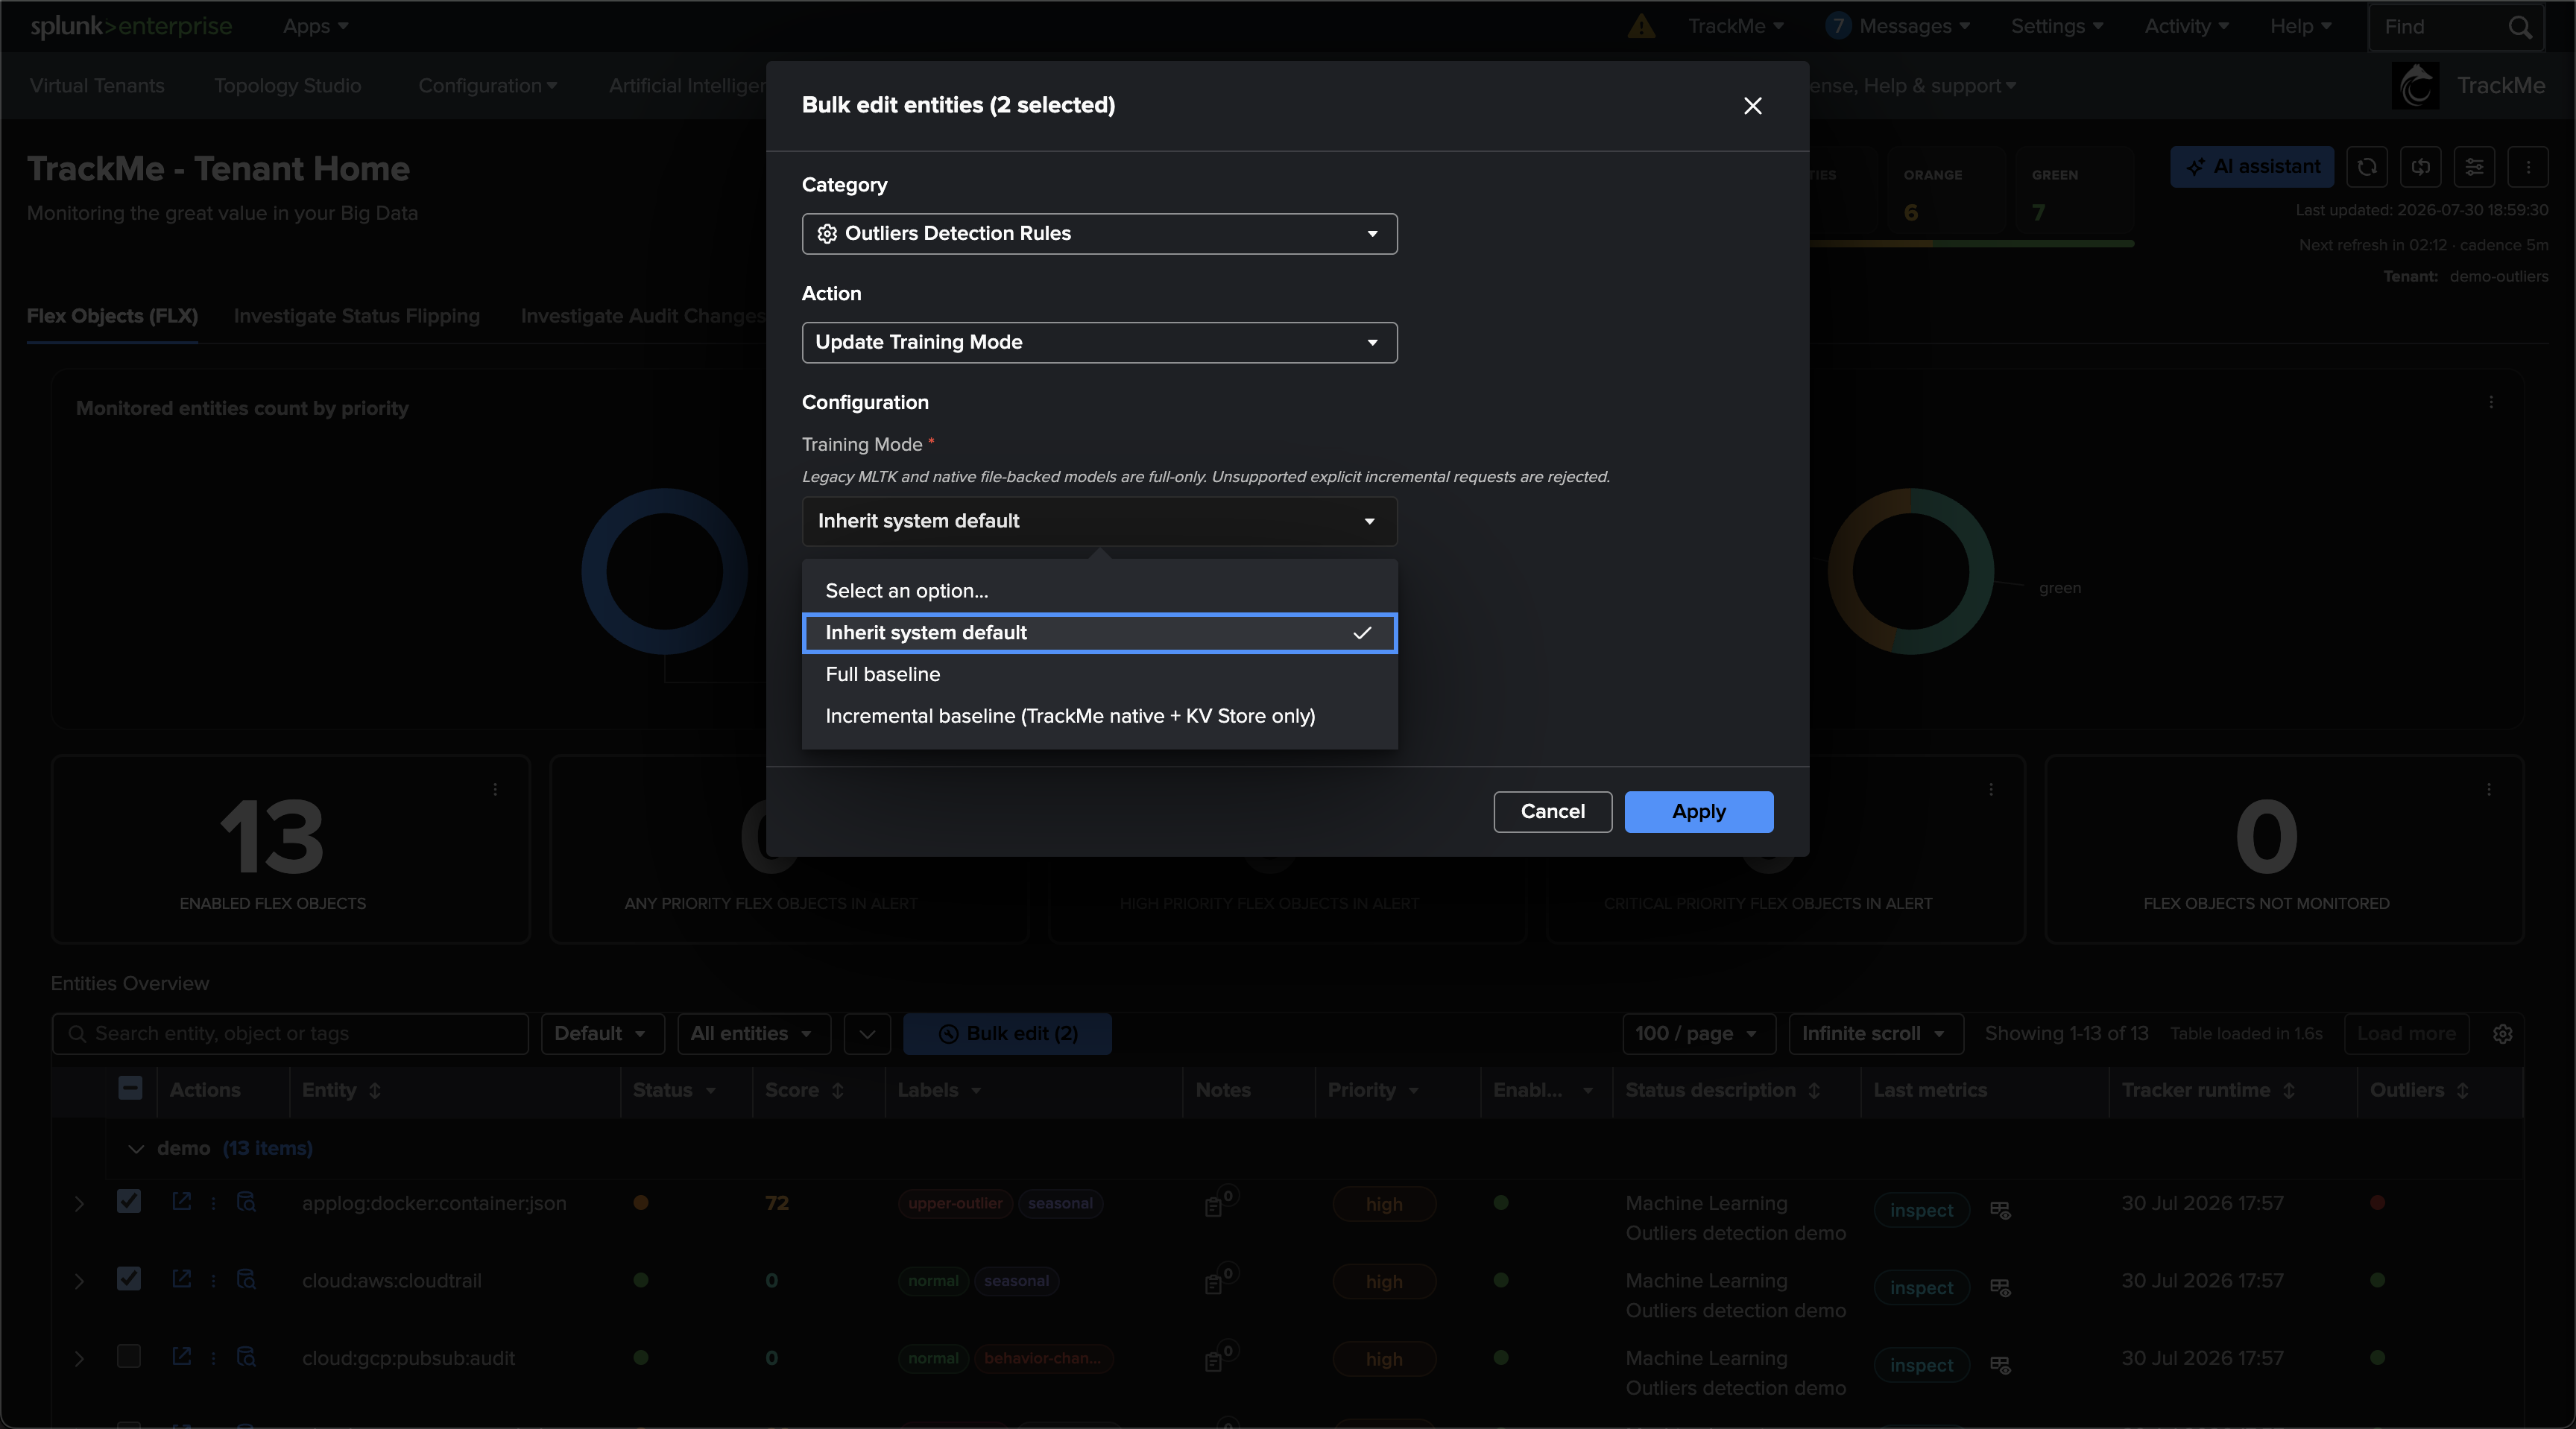Toggle the select-all checkbox in table header
The width and height of the screenshot is (2576, 1429).
point(130,1089)
